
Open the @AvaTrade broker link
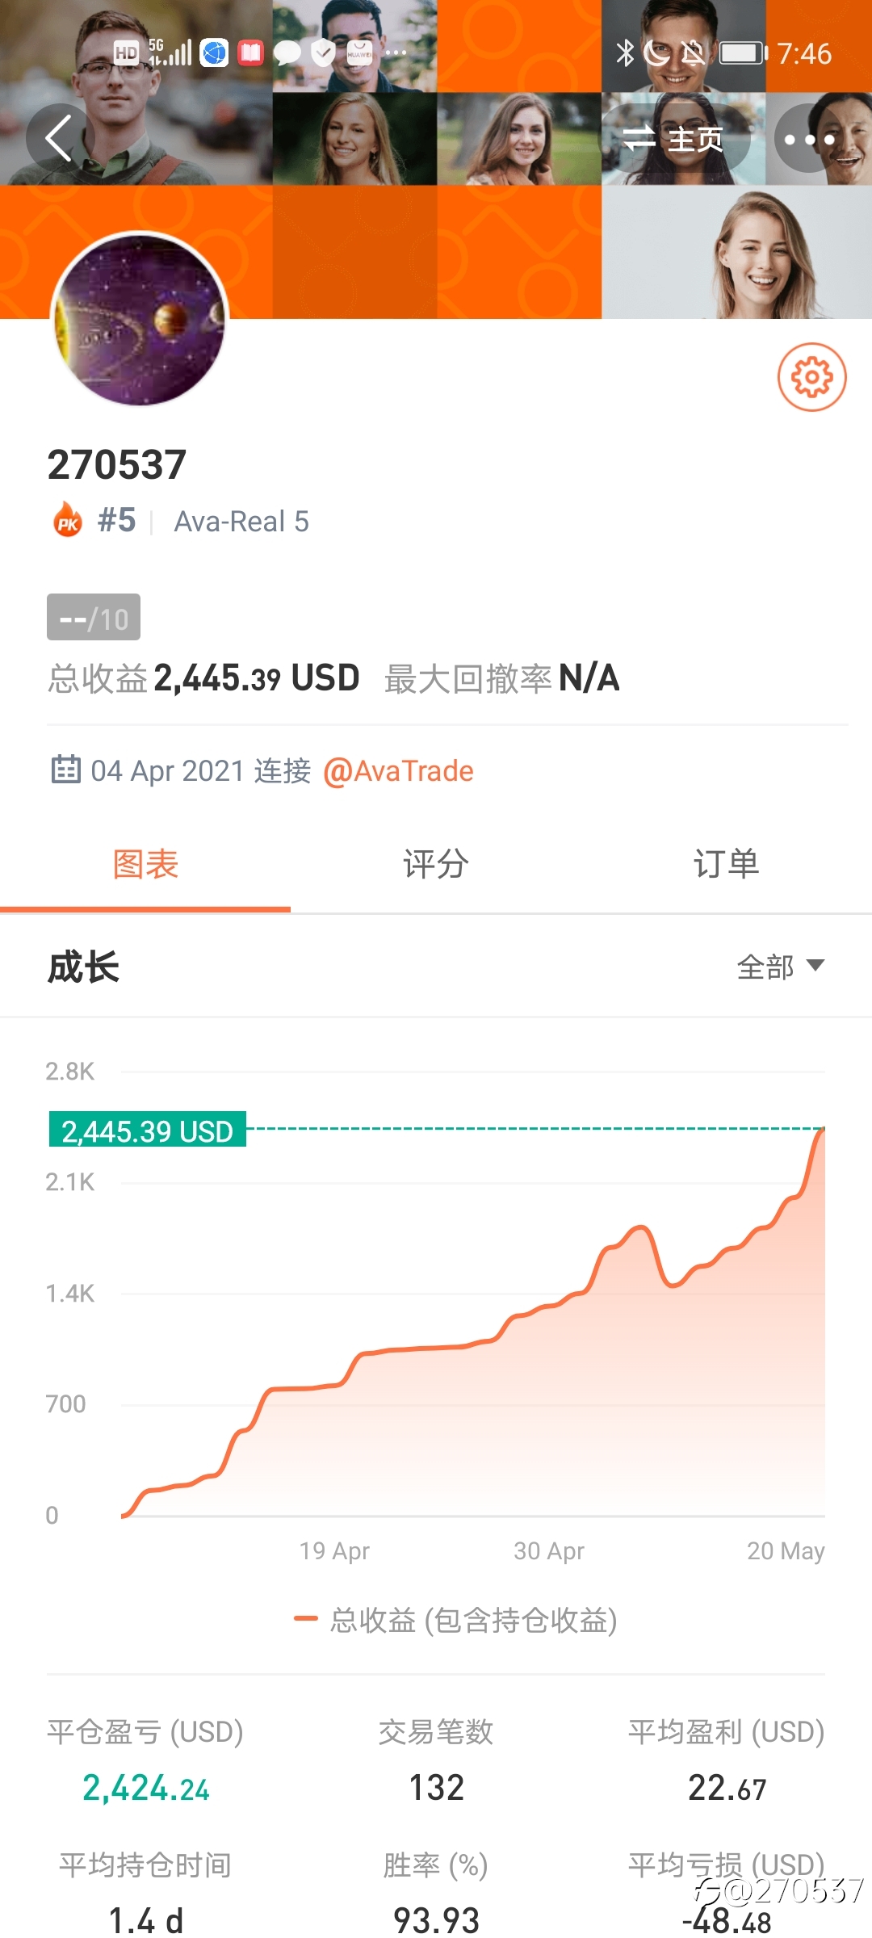coord(398,771)
